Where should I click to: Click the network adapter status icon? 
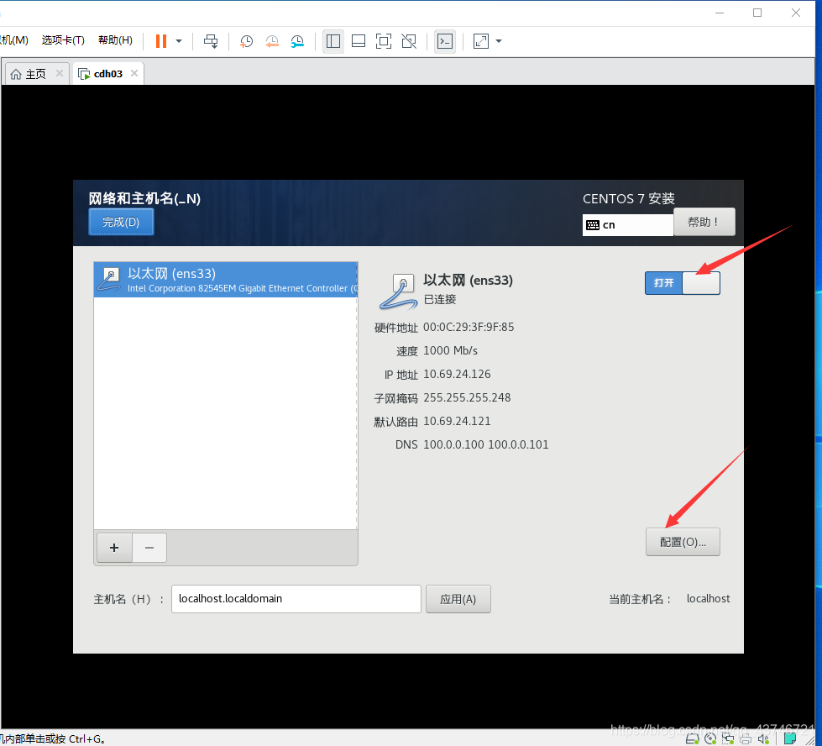728,738
